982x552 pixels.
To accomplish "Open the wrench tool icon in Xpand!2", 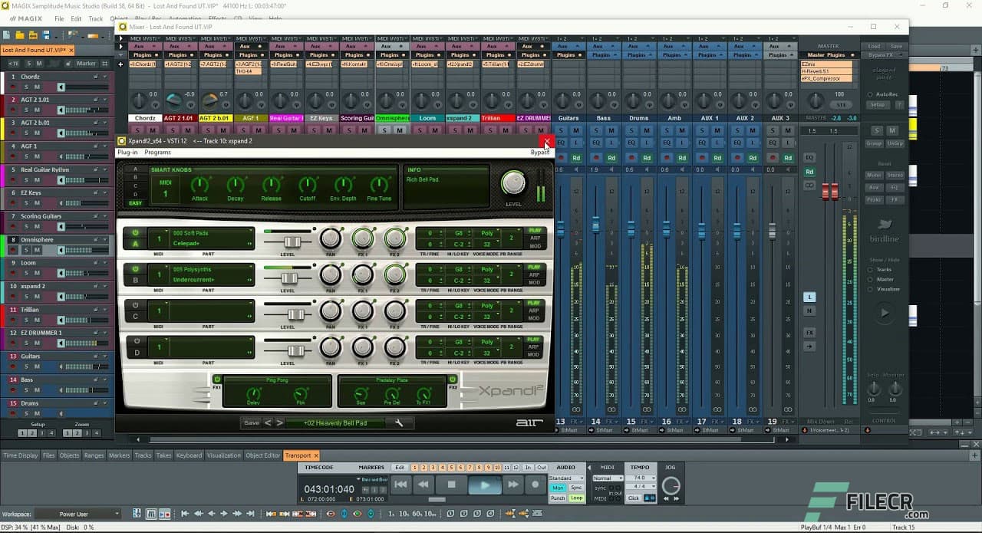I will pyautogui.click(x=398, y=422).
